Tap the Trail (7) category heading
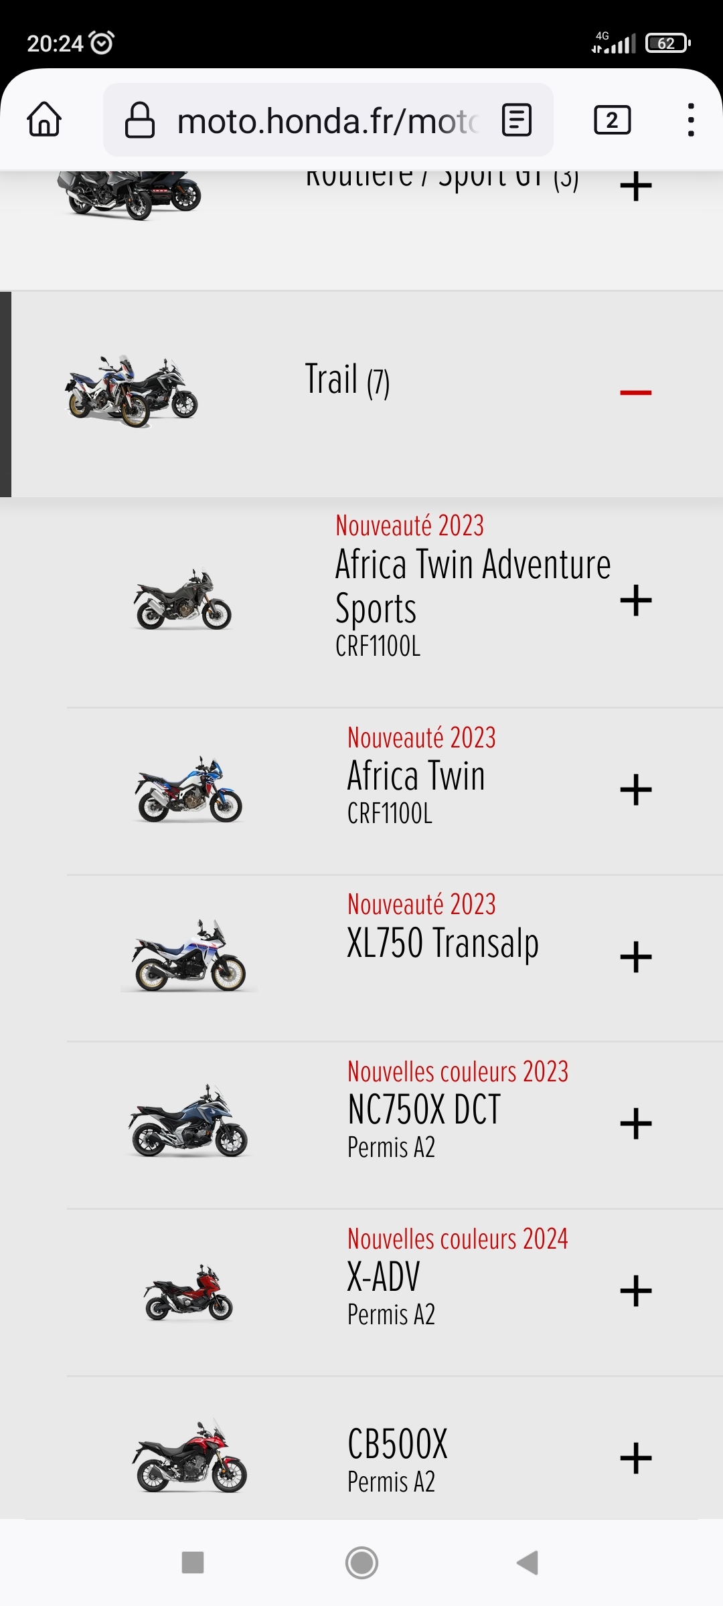This screenshot has width=723, height=1606. [347, 380]
